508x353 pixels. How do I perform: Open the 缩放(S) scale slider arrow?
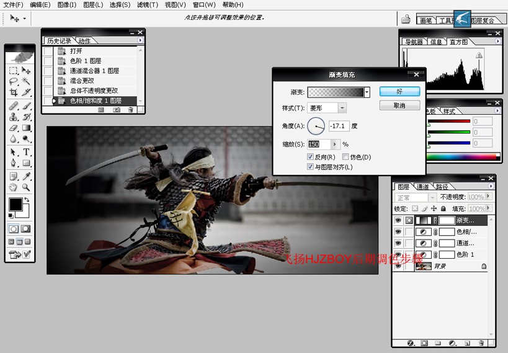click(x=335, y=144)
